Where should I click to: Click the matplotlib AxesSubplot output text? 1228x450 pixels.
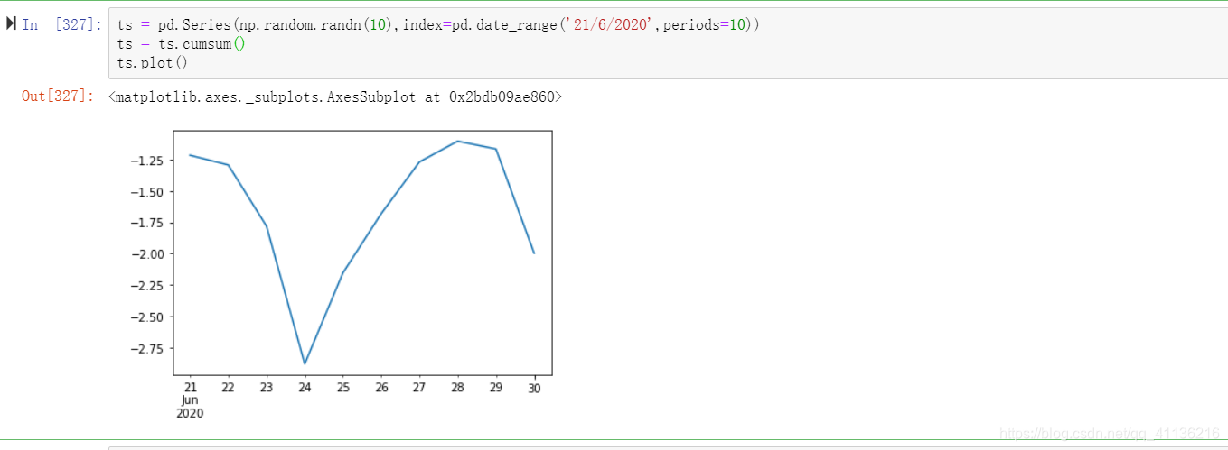point(334,96)
